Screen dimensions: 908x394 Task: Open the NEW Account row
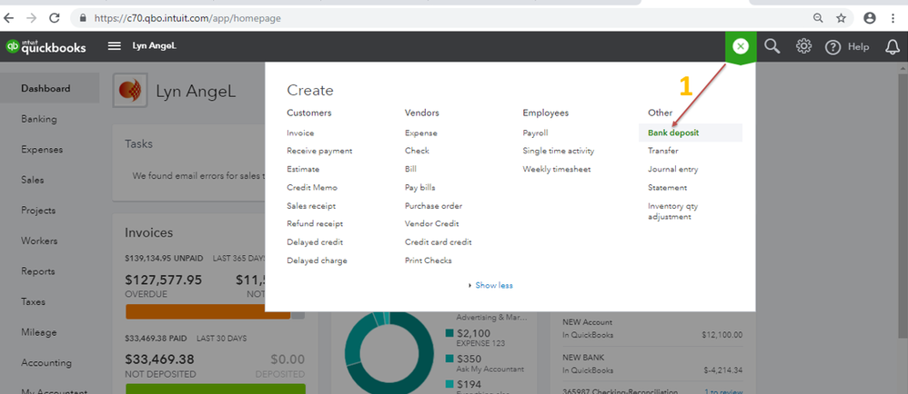[652, 329]
